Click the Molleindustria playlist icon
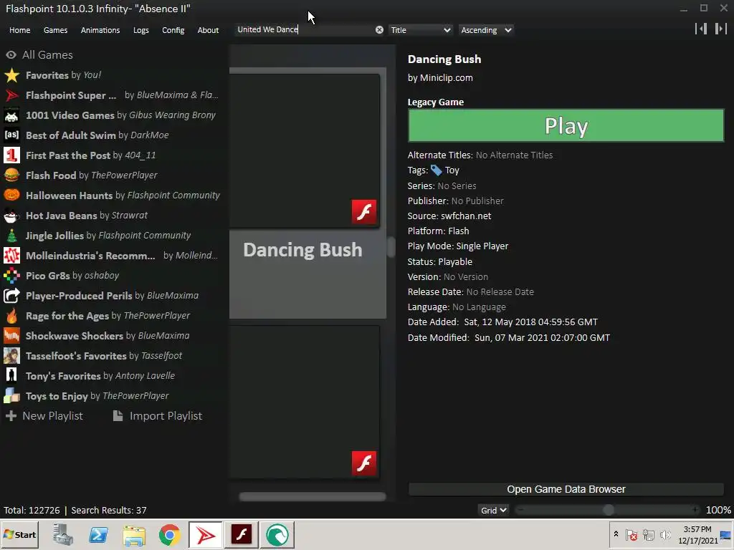734x550 pixels. [x=11, y=256]
